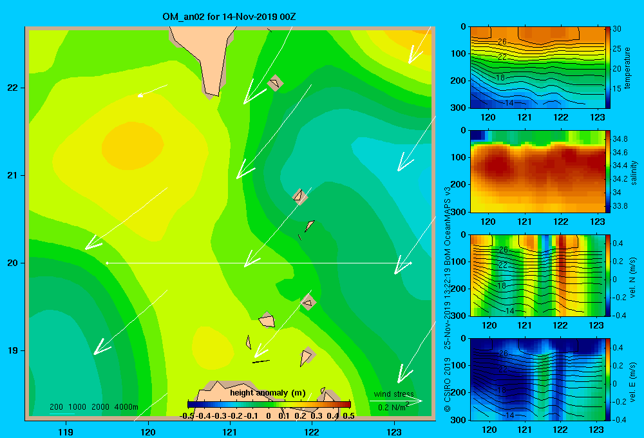
Task: Click the 'height anomaly (m)' legend label
Action: point(268,393)
